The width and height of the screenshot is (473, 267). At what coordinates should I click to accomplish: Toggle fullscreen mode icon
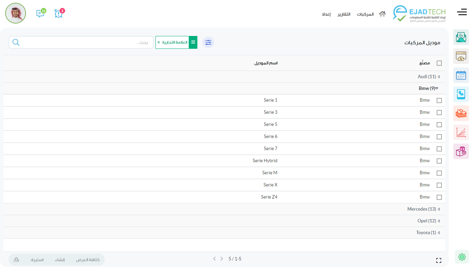pyautogui.click(x=439, y=260)
